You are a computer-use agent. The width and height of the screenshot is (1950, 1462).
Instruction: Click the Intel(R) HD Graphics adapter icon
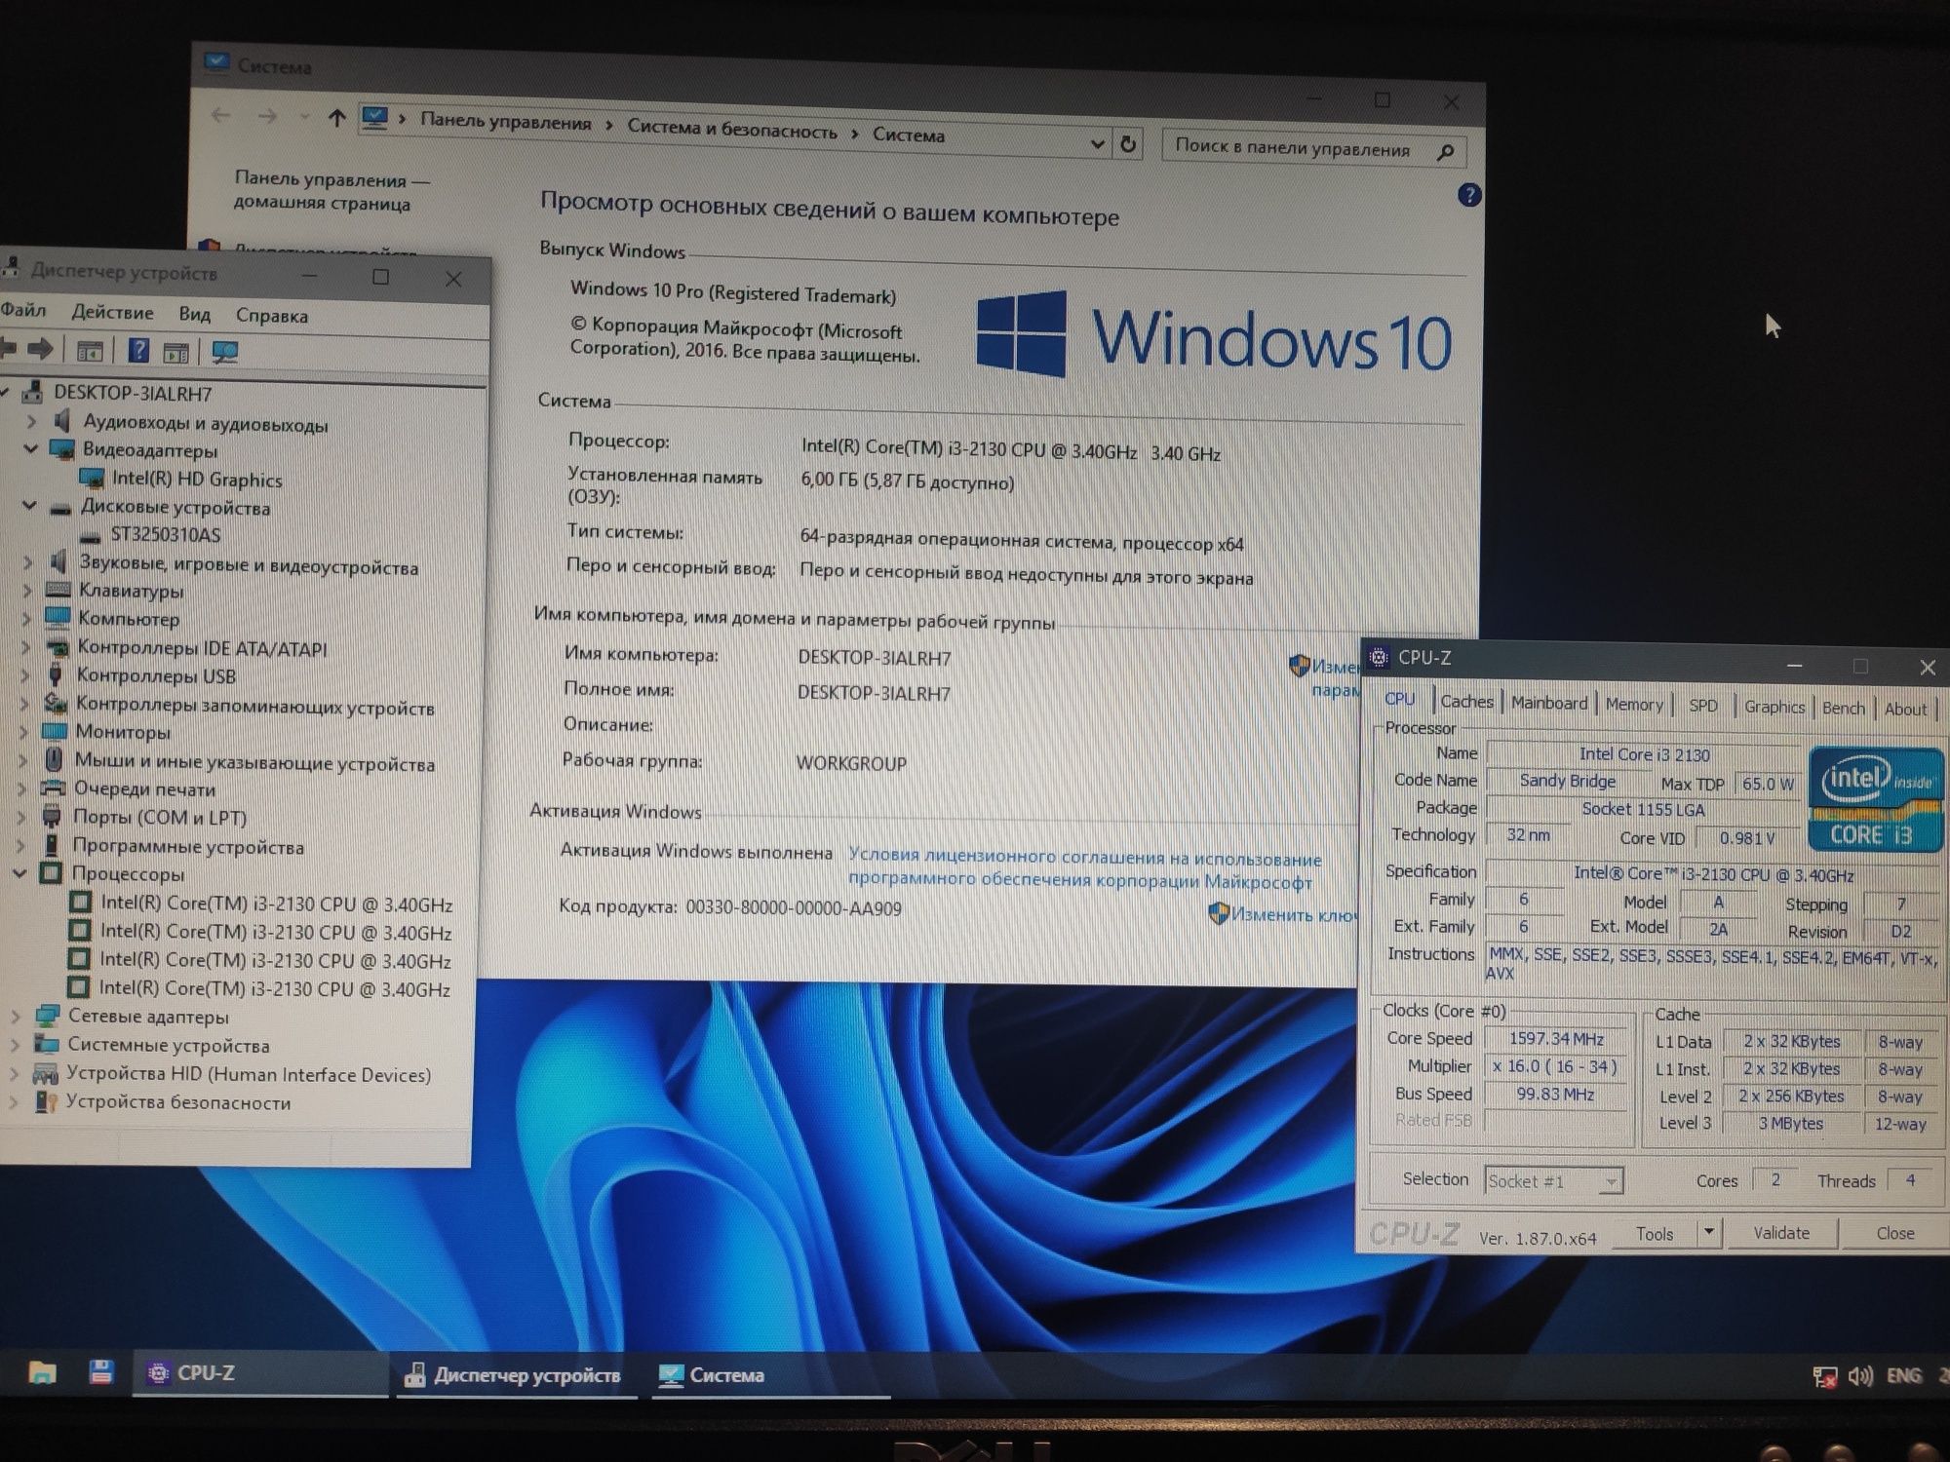pos(92,479)
